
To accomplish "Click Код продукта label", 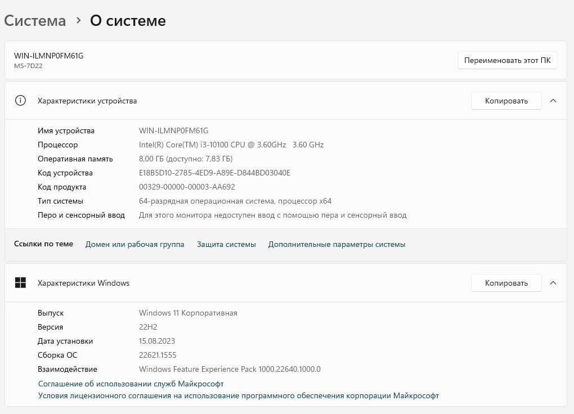I will pyautogui.click(x=62, y=187).
